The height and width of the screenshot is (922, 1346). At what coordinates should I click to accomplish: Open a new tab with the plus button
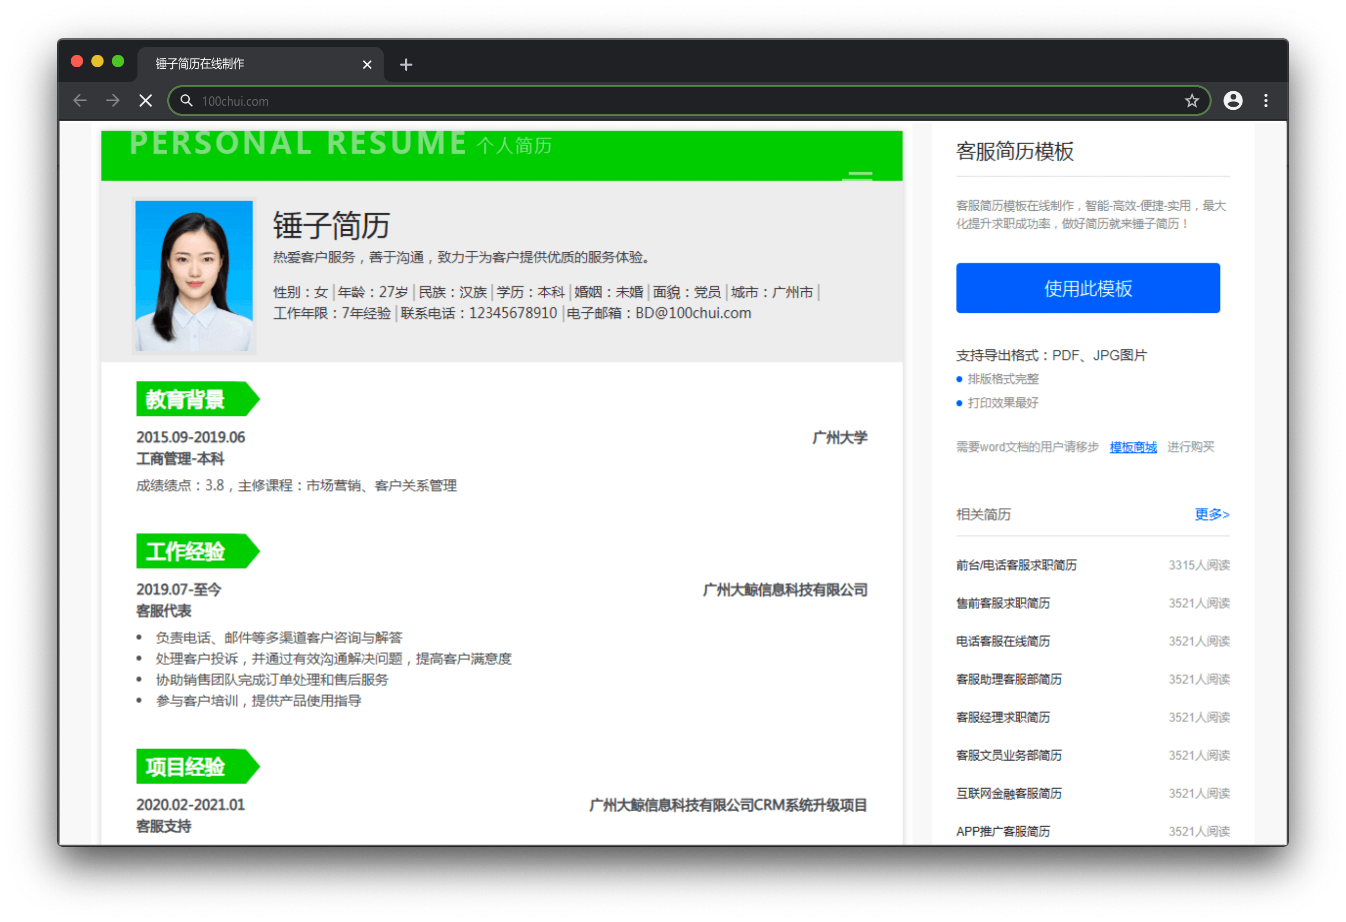click(406, 64)
